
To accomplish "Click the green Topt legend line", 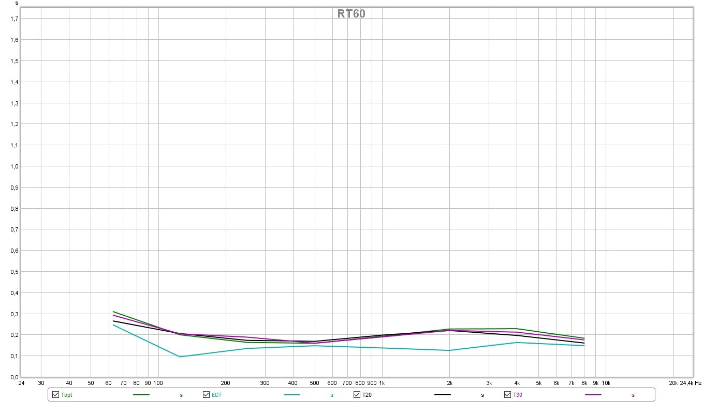I will (141, 395).
